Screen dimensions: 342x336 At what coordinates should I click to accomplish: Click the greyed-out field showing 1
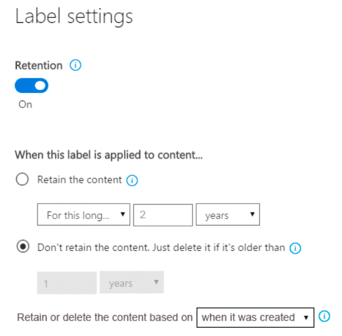[66, 283]
